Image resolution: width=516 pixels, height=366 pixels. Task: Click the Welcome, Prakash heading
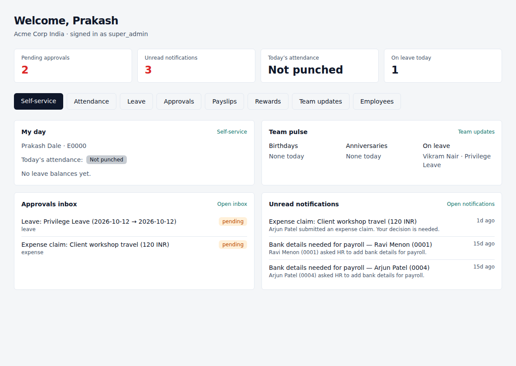pyautogui.click(x=66, y=21)
